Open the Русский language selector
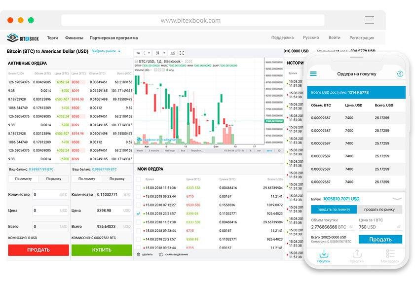 click(311, 37)
